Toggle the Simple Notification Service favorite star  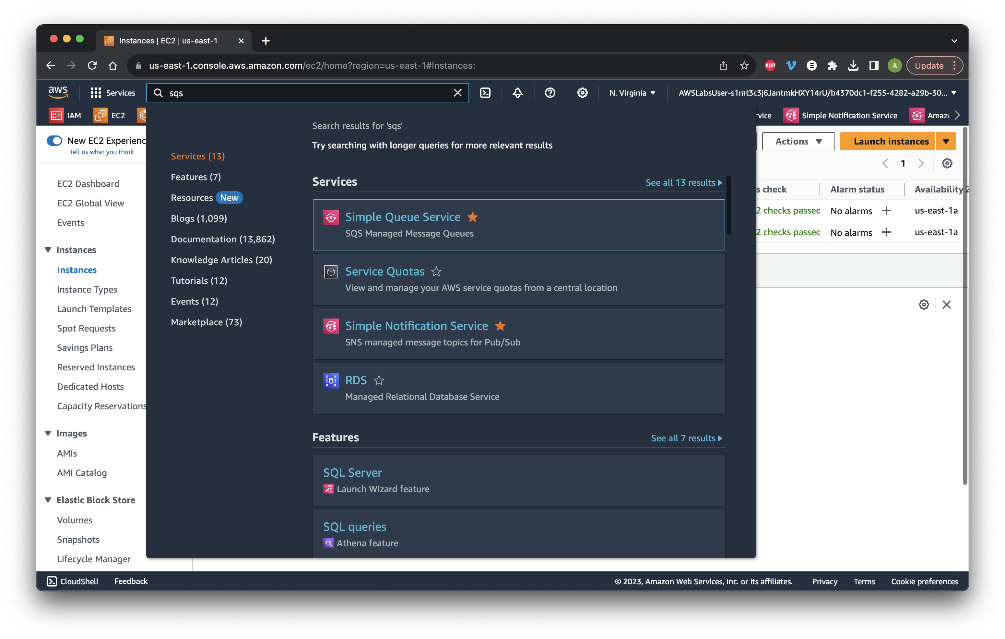[500, 326]
